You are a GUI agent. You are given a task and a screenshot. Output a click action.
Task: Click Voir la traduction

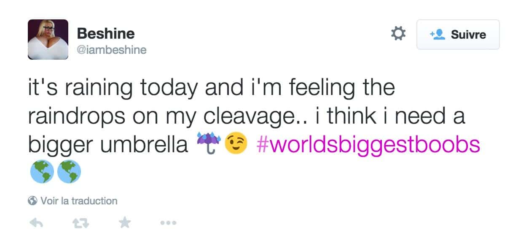[78, 201]
